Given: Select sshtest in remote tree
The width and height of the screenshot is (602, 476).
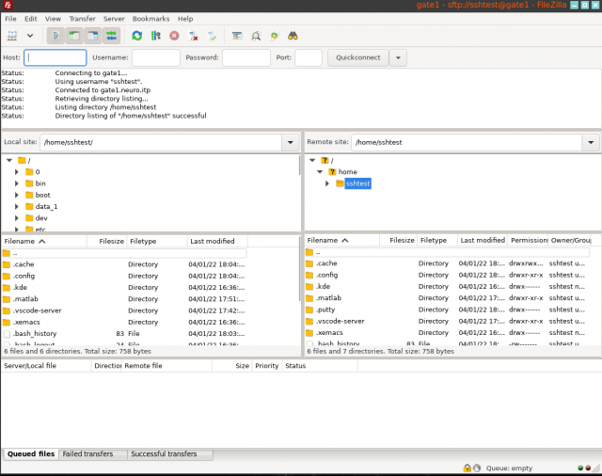Looking at the screenshot, I should (357, 183).
